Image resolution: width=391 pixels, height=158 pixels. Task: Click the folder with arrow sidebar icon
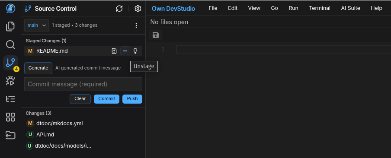coord(10,135)
